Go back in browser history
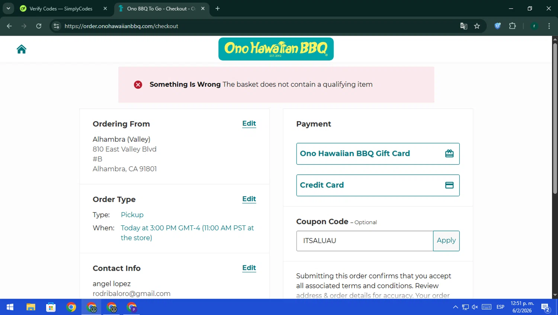The image size is (558, 315). [9, 26]
